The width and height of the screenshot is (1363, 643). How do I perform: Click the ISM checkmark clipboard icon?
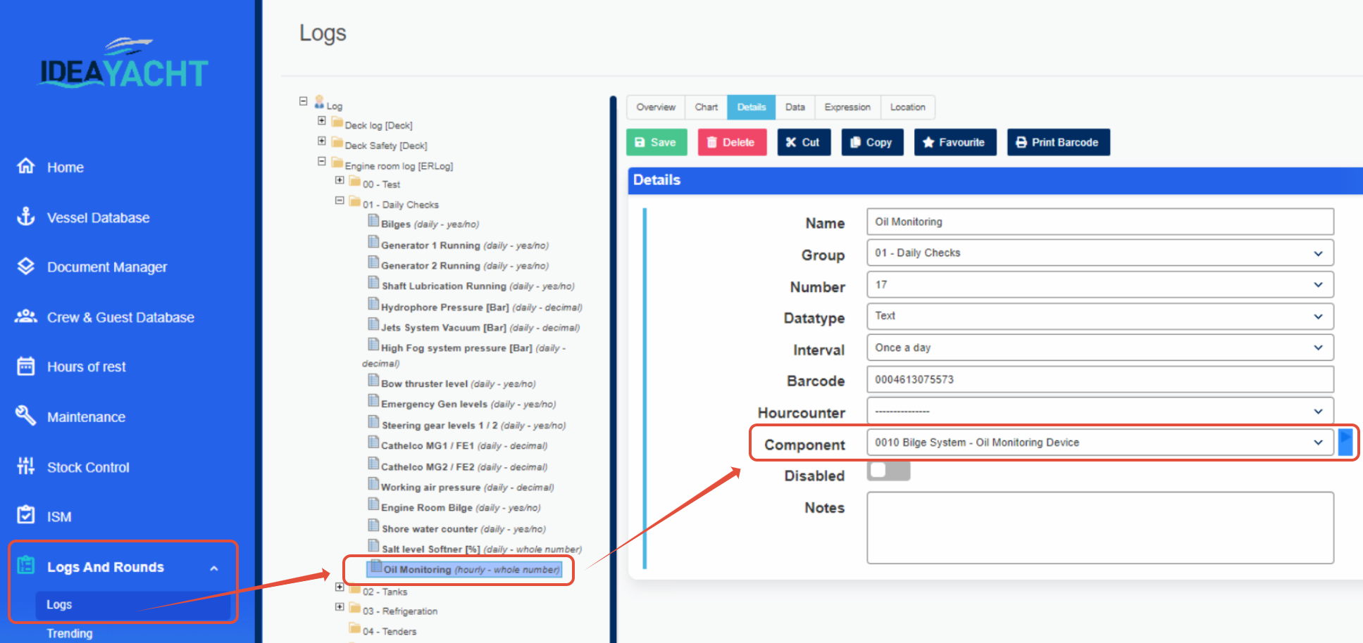pyautogui.click(x=25, y=516)
